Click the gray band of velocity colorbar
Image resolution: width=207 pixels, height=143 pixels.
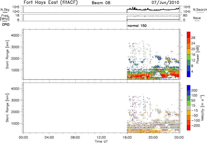point(189,108)
